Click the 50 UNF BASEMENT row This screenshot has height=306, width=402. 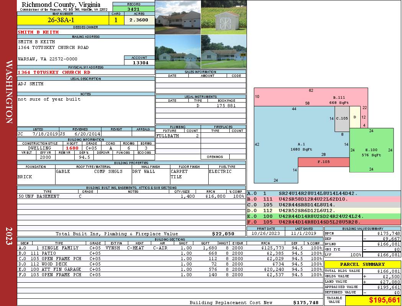click(131, 196)
